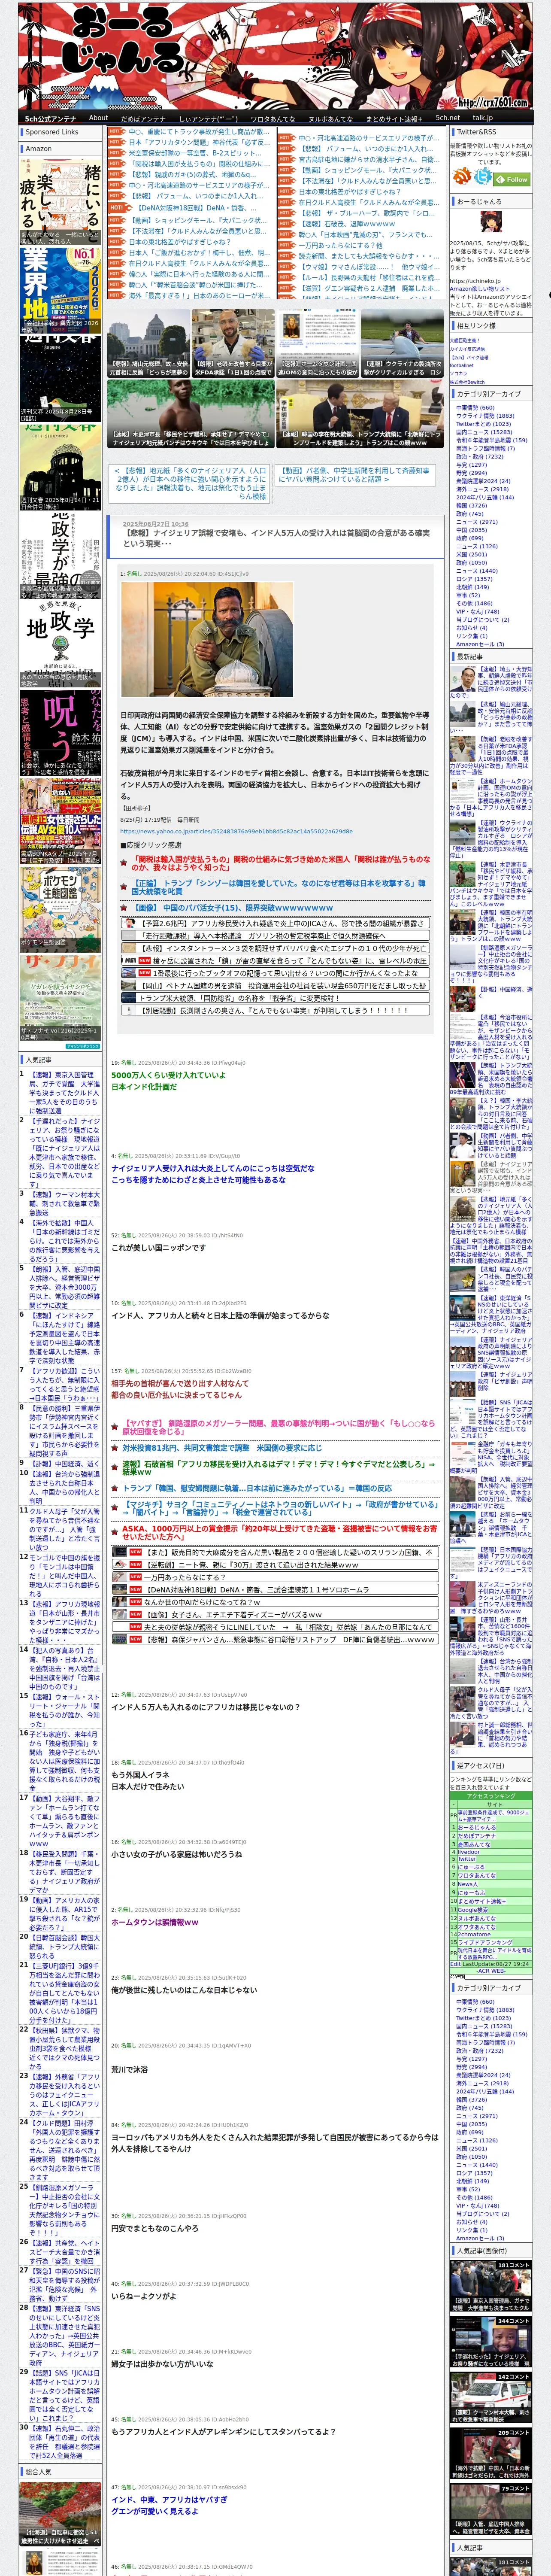This screenshot has width=551, height=2576.
Task: Open the 対米投資81兆円 link
Action: (222, 1448)
